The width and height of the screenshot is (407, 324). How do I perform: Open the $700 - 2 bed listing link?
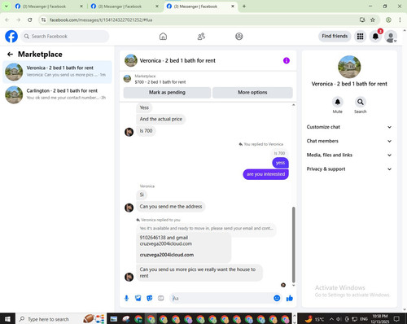pyautogui.click(x=160, y=82)
